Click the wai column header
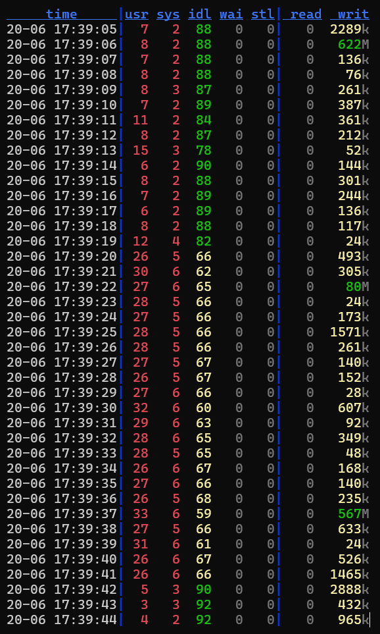Viewport: 380px width, 634px height. pos(231,14)
